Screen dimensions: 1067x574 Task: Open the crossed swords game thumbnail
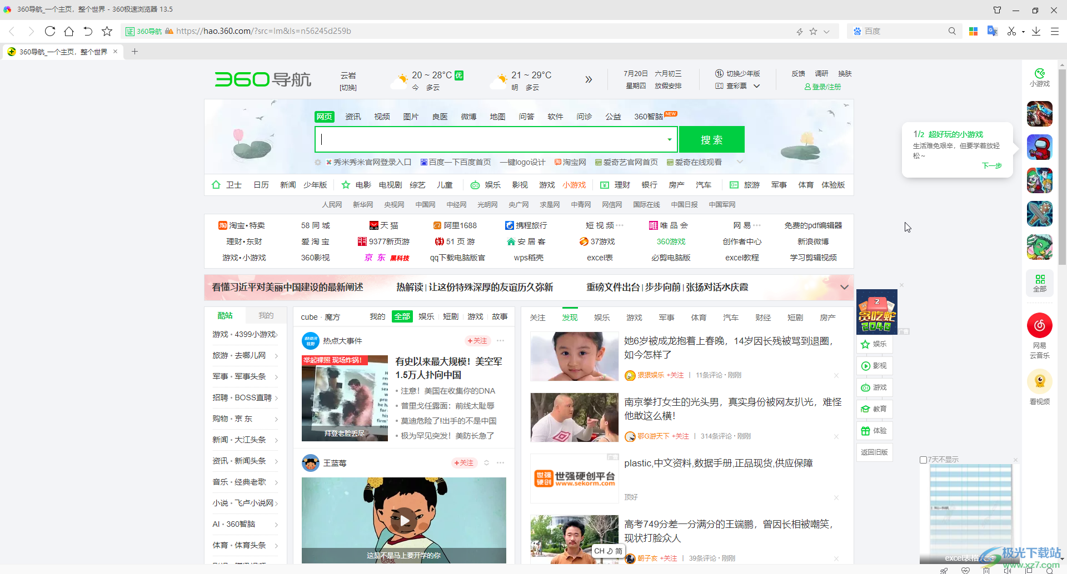coord(1039,214)
